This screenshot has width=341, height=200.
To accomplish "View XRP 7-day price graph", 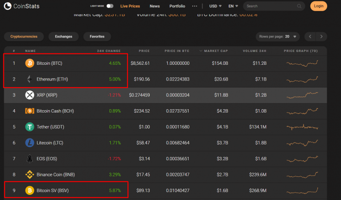I will pos(302,95).
